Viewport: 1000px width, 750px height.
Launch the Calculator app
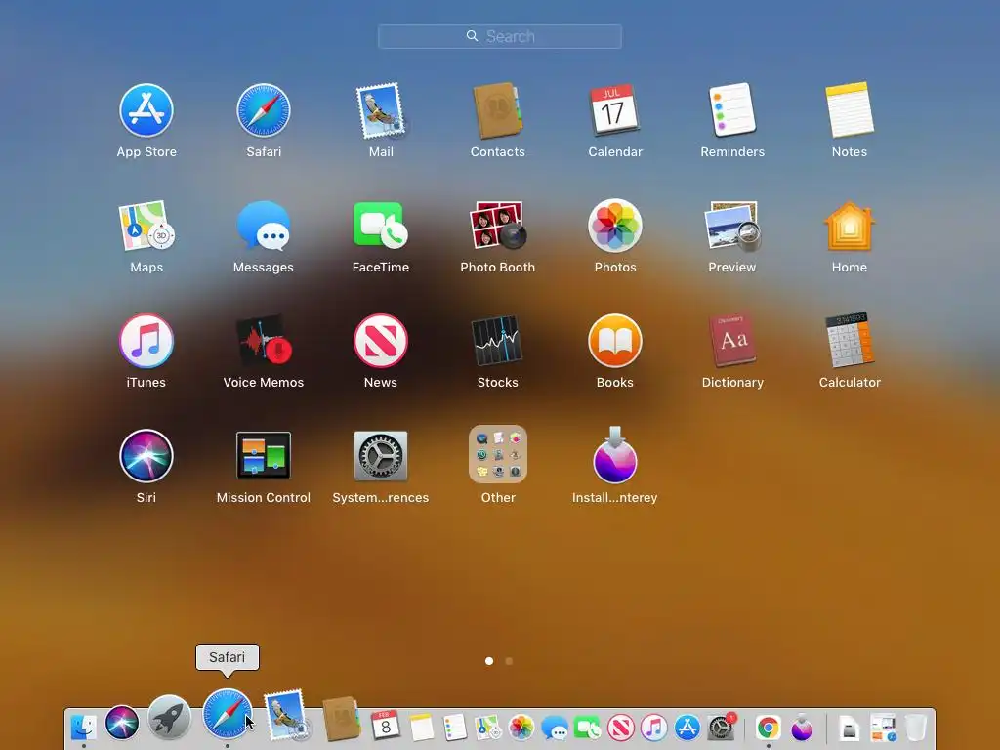[850, 341]
